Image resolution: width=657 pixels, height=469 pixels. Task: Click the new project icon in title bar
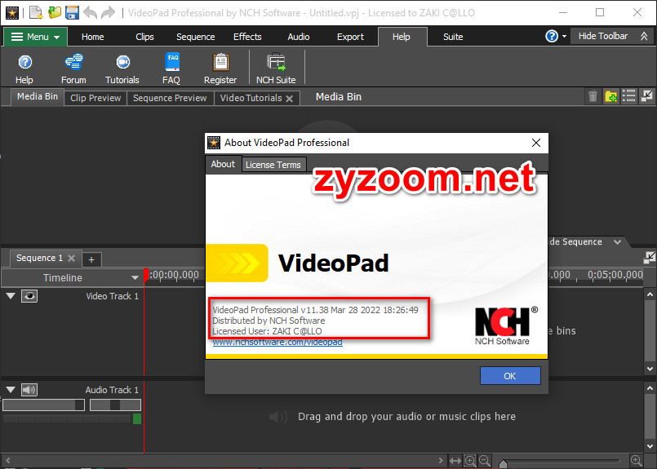coord(36,12)
